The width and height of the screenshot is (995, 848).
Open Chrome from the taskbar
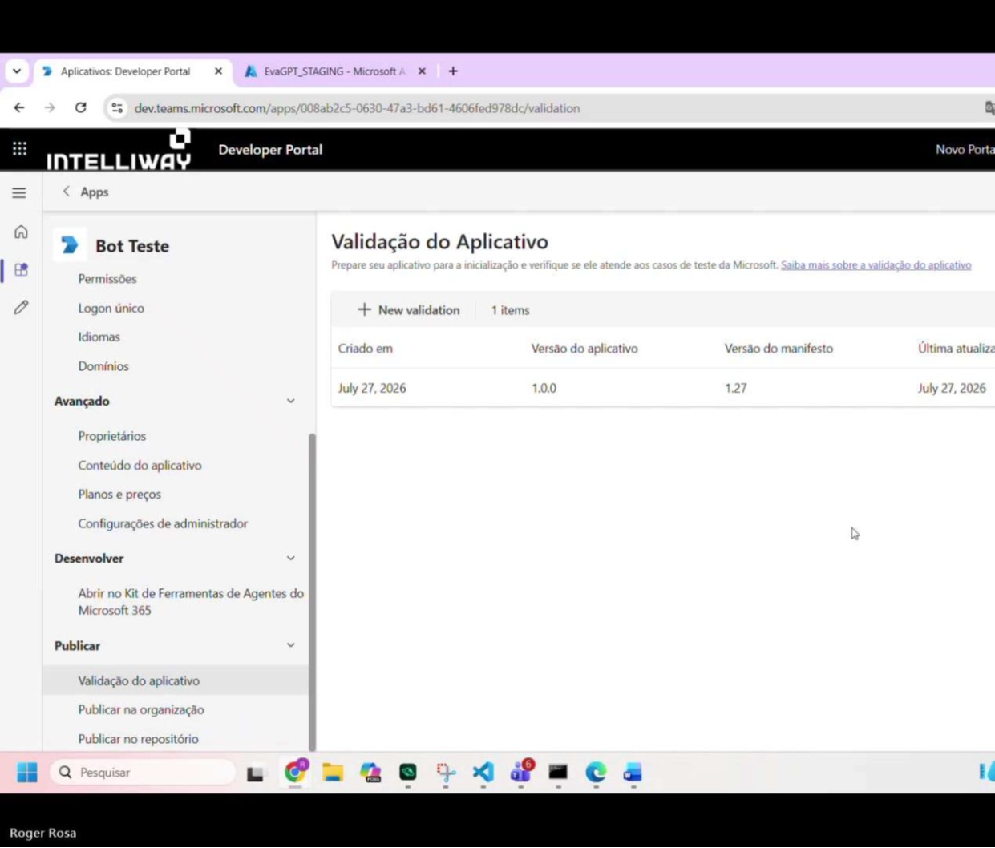click(295, 772)
